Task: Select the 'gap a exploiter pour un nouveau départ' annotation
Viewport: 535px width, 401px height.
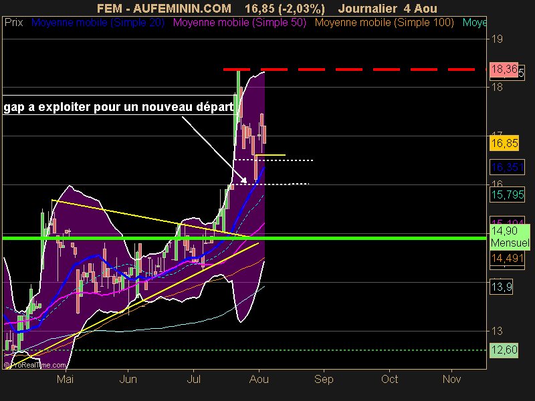Action: tap(118, 107)
